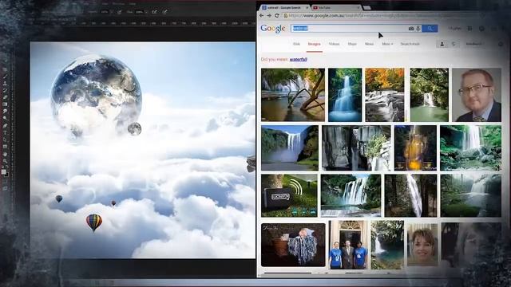Open the autumn foliage waterfall thumbnail
Viewport: 511px width, 287px height.
pos(385,95)
